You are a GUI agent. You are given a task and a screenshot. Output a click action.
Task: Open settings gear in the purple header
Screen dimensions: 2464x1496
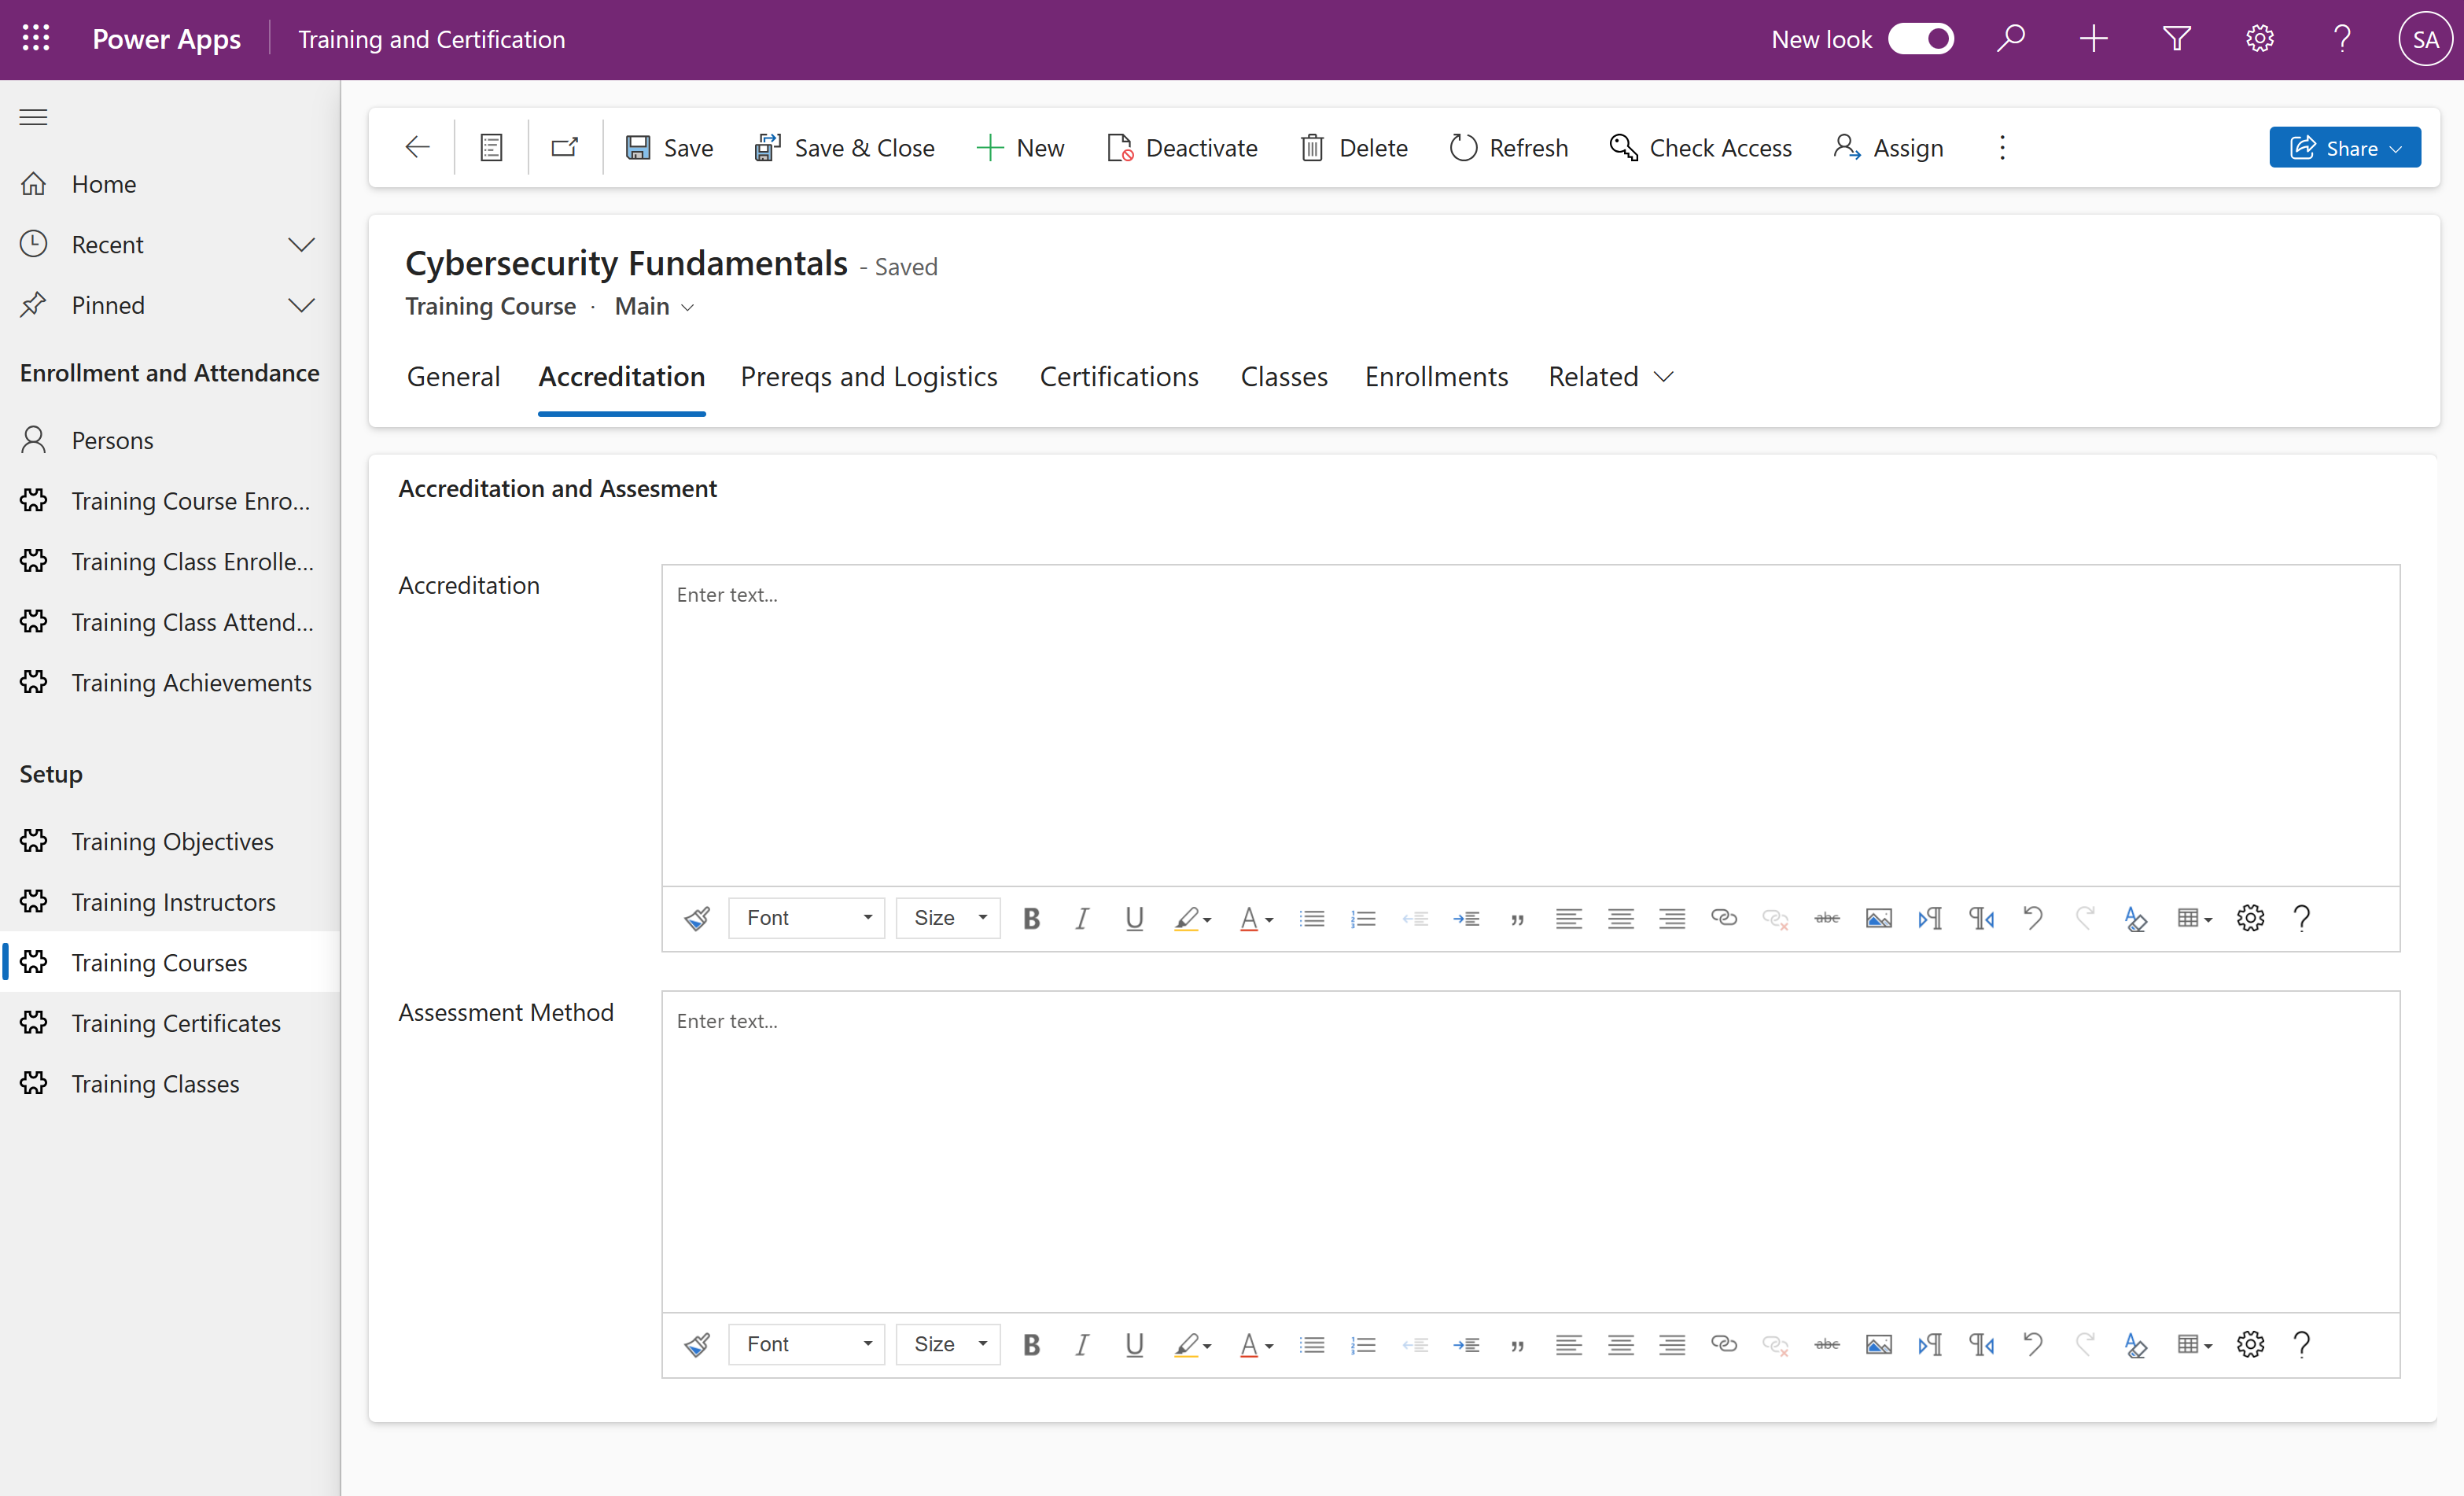pyautogui.click(x=2259, y=39)
